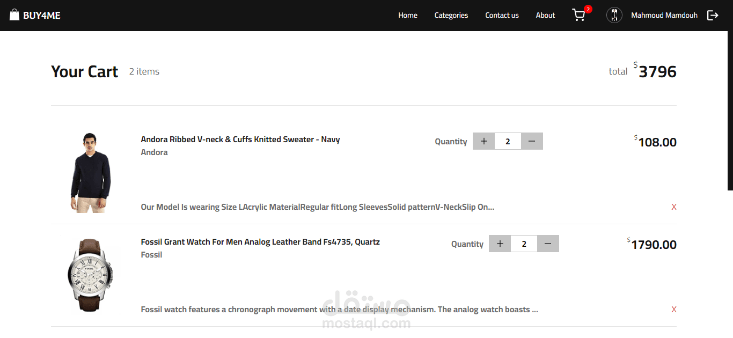Click the '2 items' count text
Viewport: 733px width, 338px height.
[x=144, y=71]
